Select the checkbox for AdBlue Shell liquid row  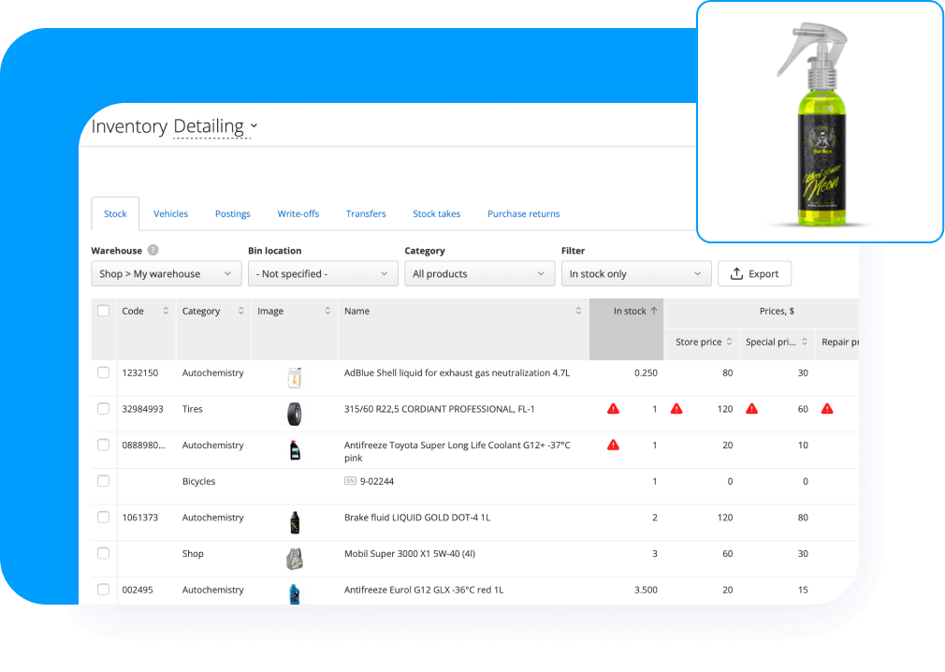(x=103, y=372)
